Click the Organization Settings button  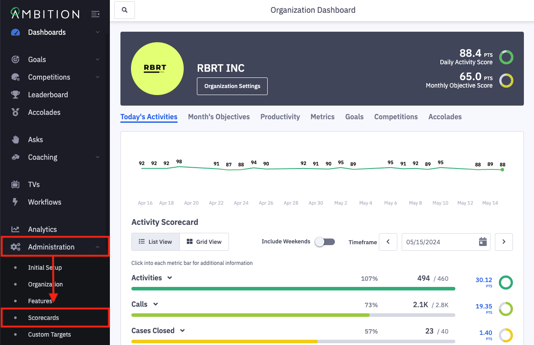pos(232,86)
